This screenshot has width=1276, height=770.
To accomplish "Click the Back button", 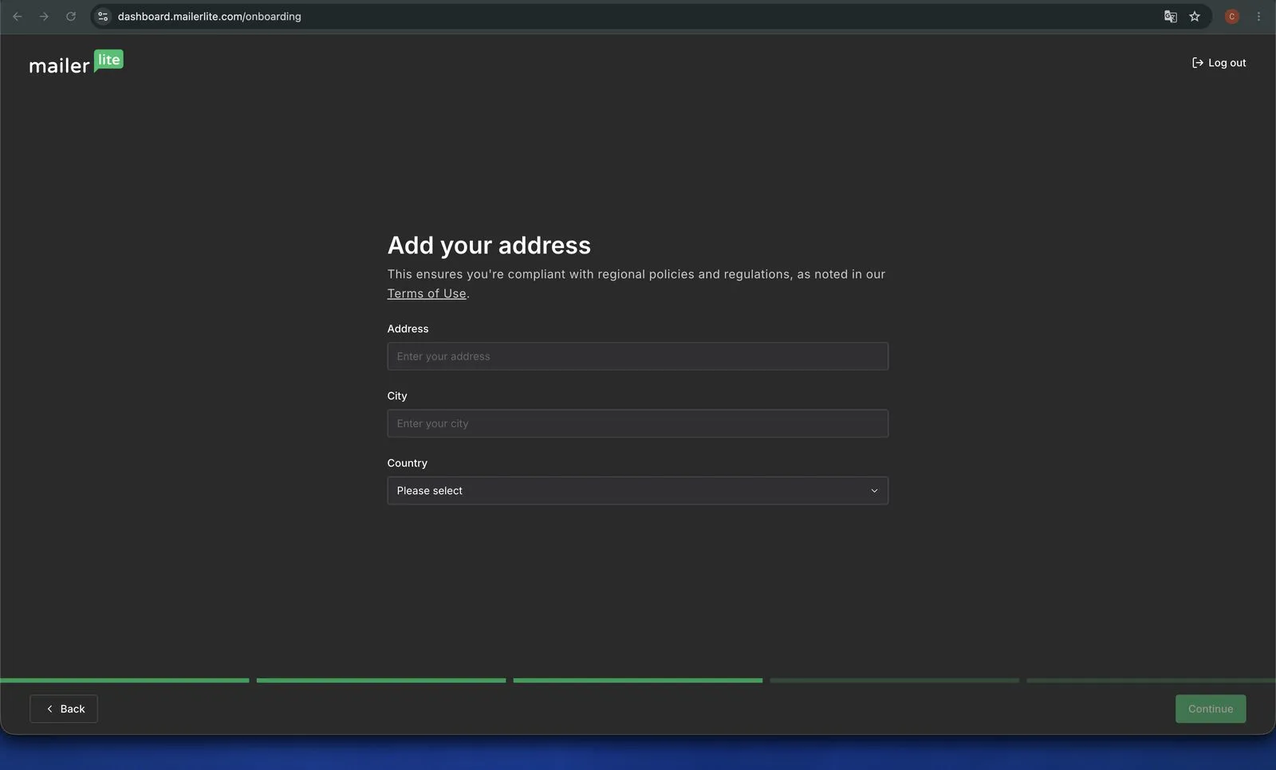I will (x=64, y=709).
